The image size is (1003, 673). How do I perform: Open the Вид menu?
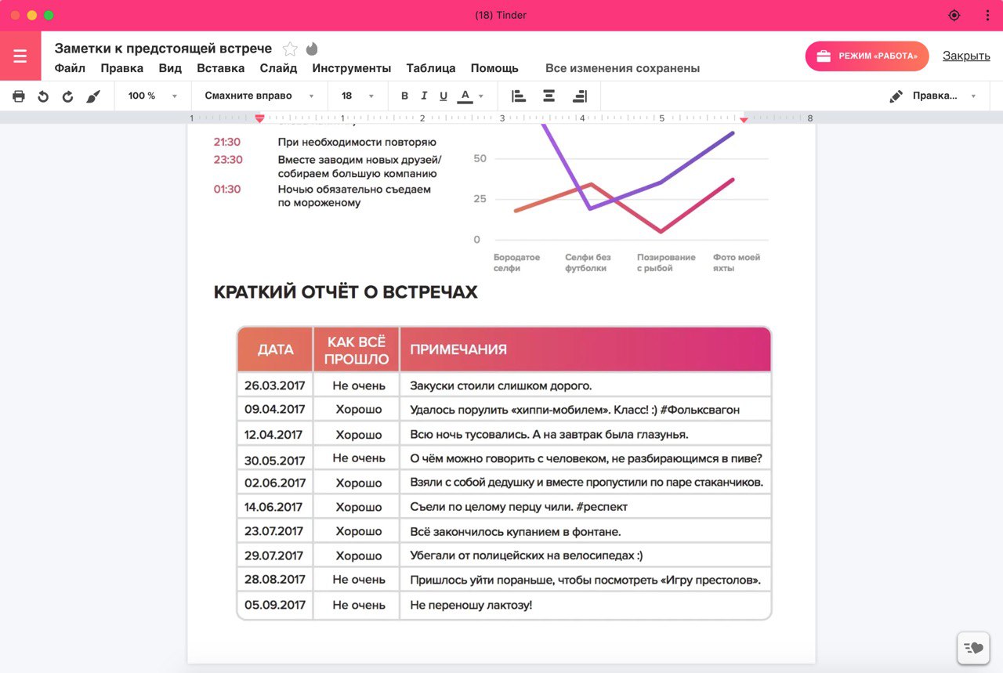pos(170,68)
